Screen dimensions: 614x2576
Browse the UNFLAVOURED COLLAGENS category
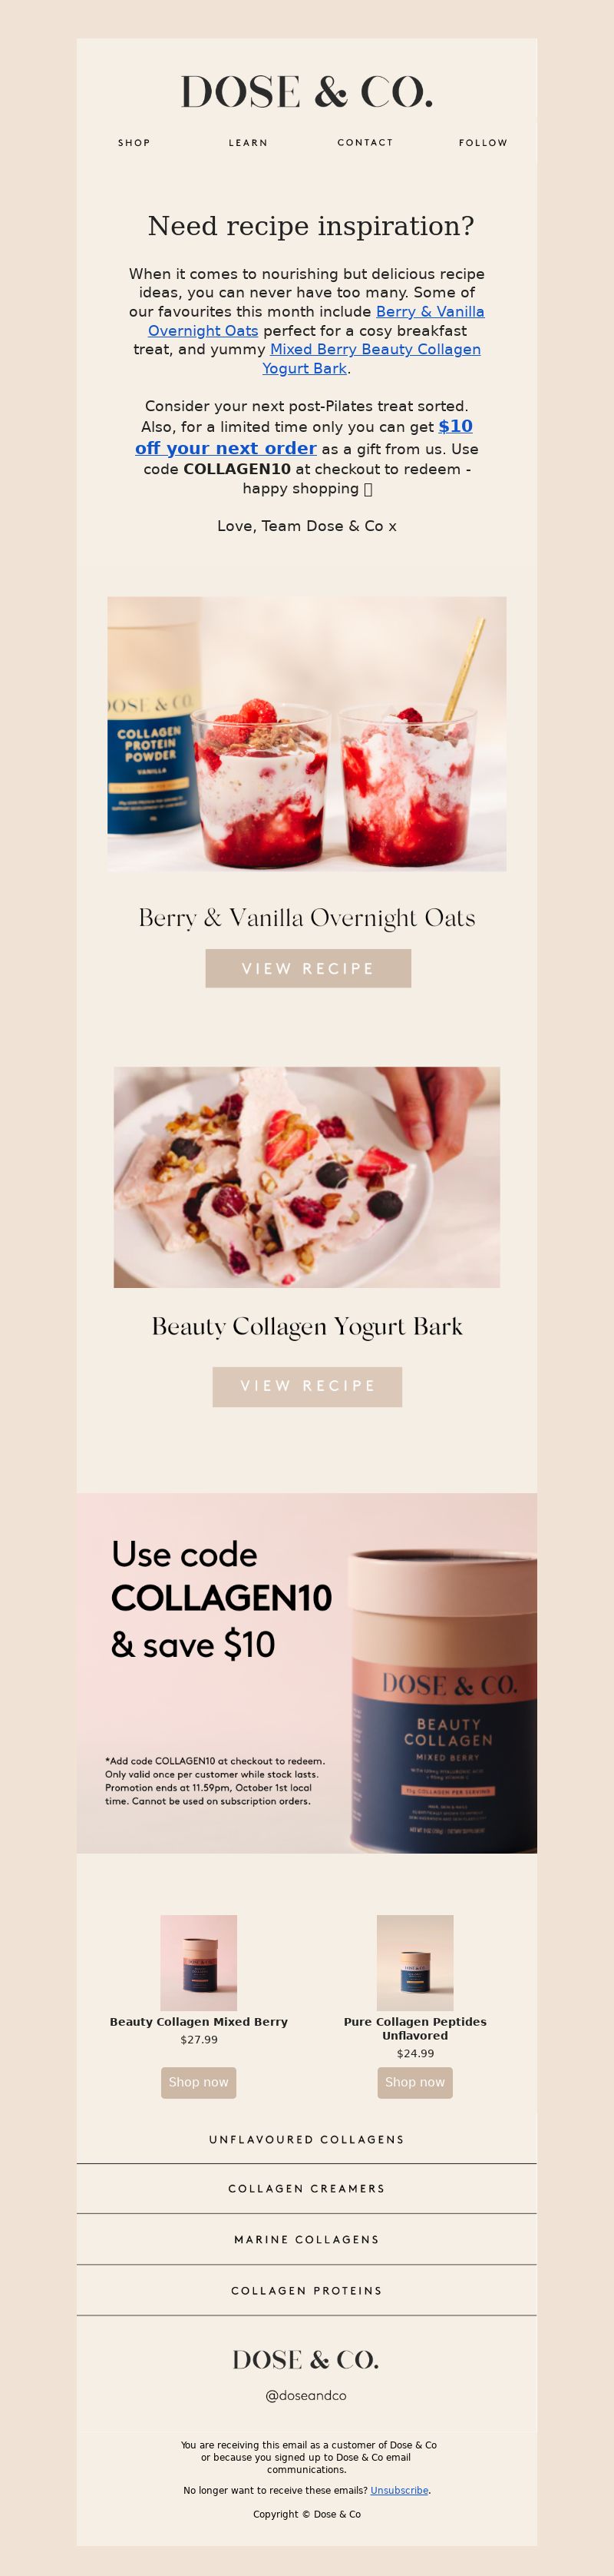click(x=306, y=2139)
